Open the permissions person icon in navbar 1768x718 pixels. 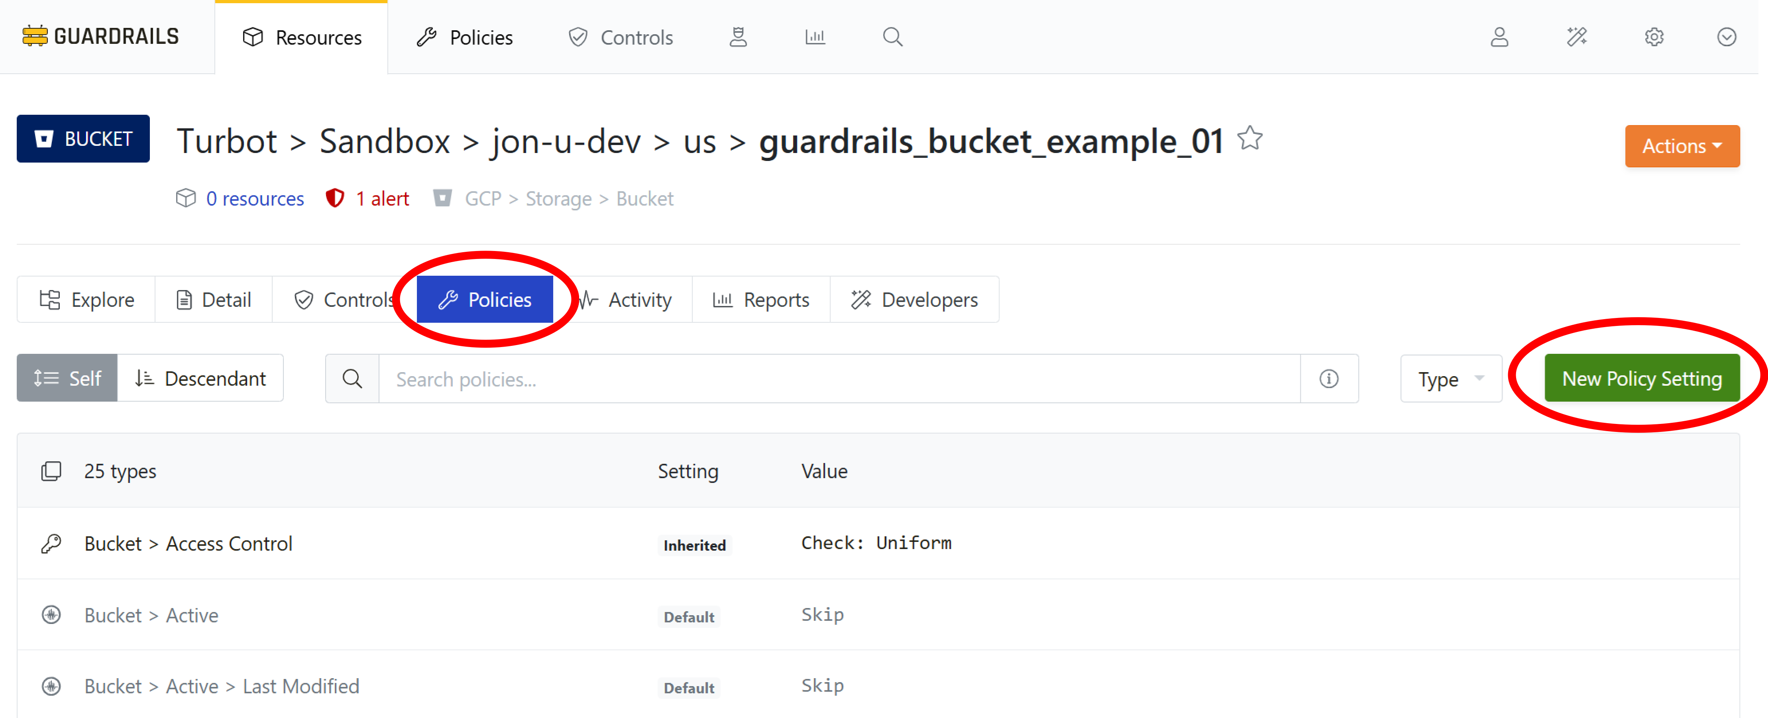[x=738, y=37]
